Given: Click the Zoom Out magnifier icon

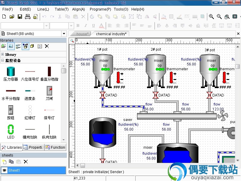Looking at the screenshot, I should tap(219, 17).
